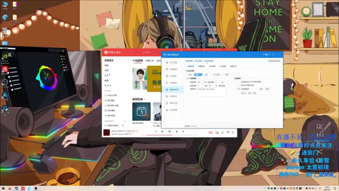Like the current song with heart icon
Screen dimensions: 339x191
[x=137, y=131]
